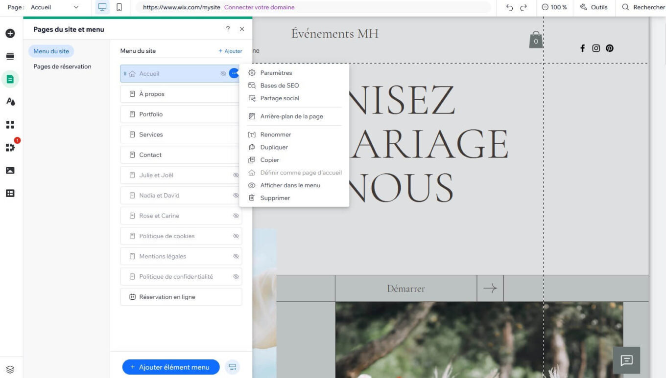Open the Add Apps grid icon
Screen dimensions: 666x378
coord(10,124)
